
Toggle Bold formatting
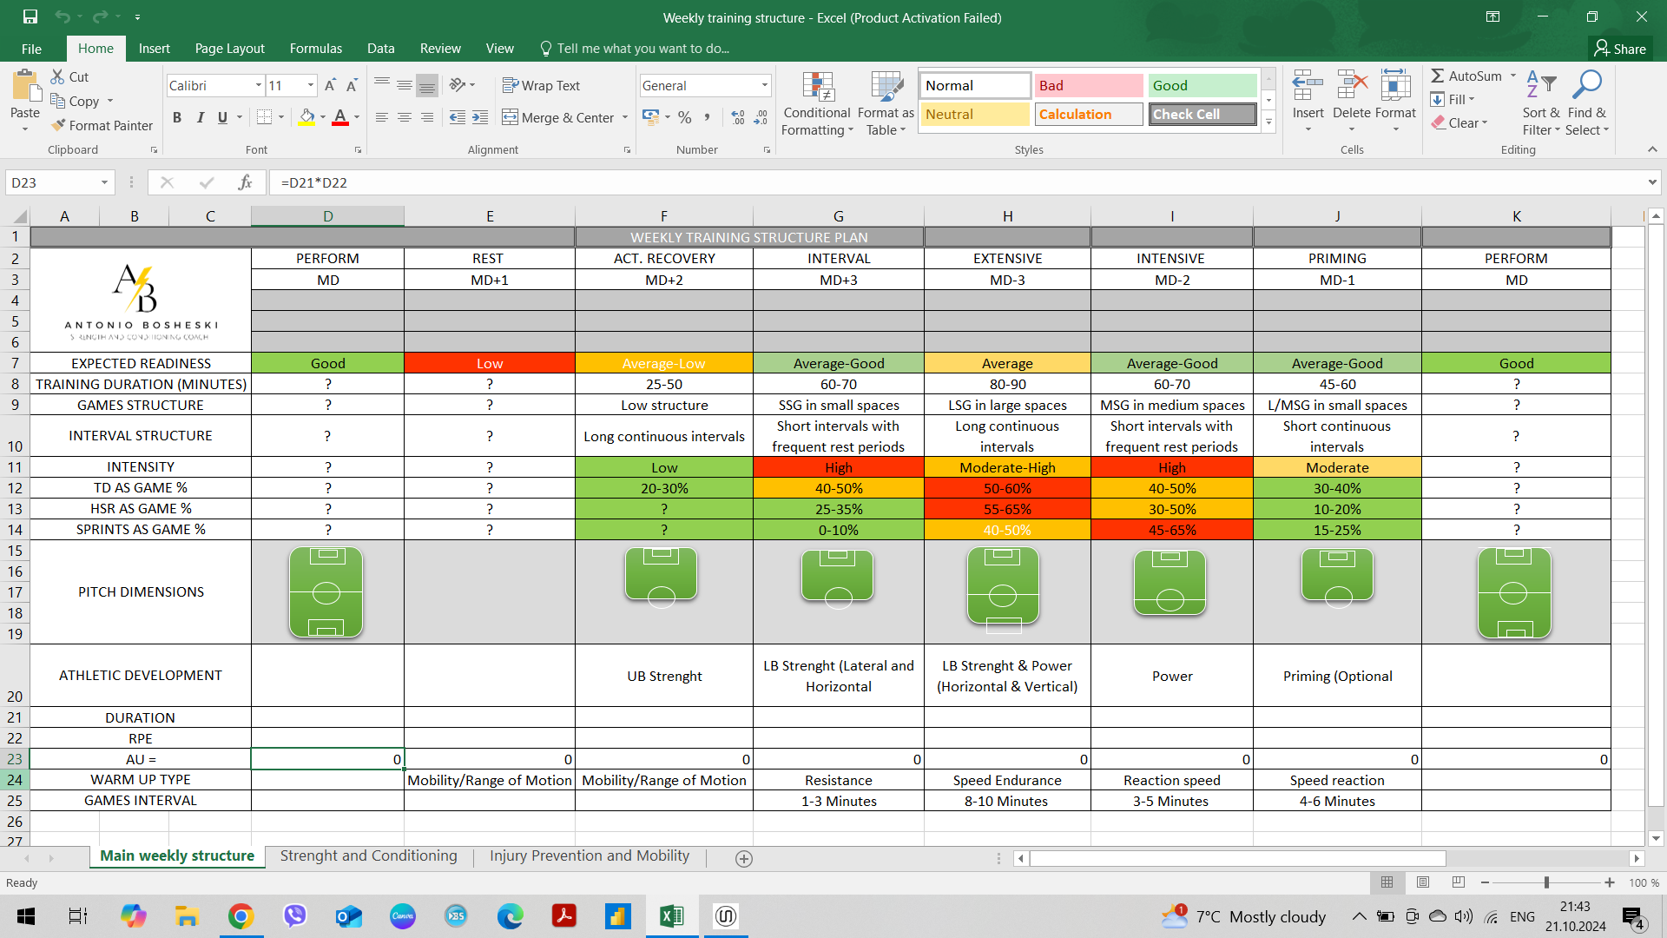[177, 117]
